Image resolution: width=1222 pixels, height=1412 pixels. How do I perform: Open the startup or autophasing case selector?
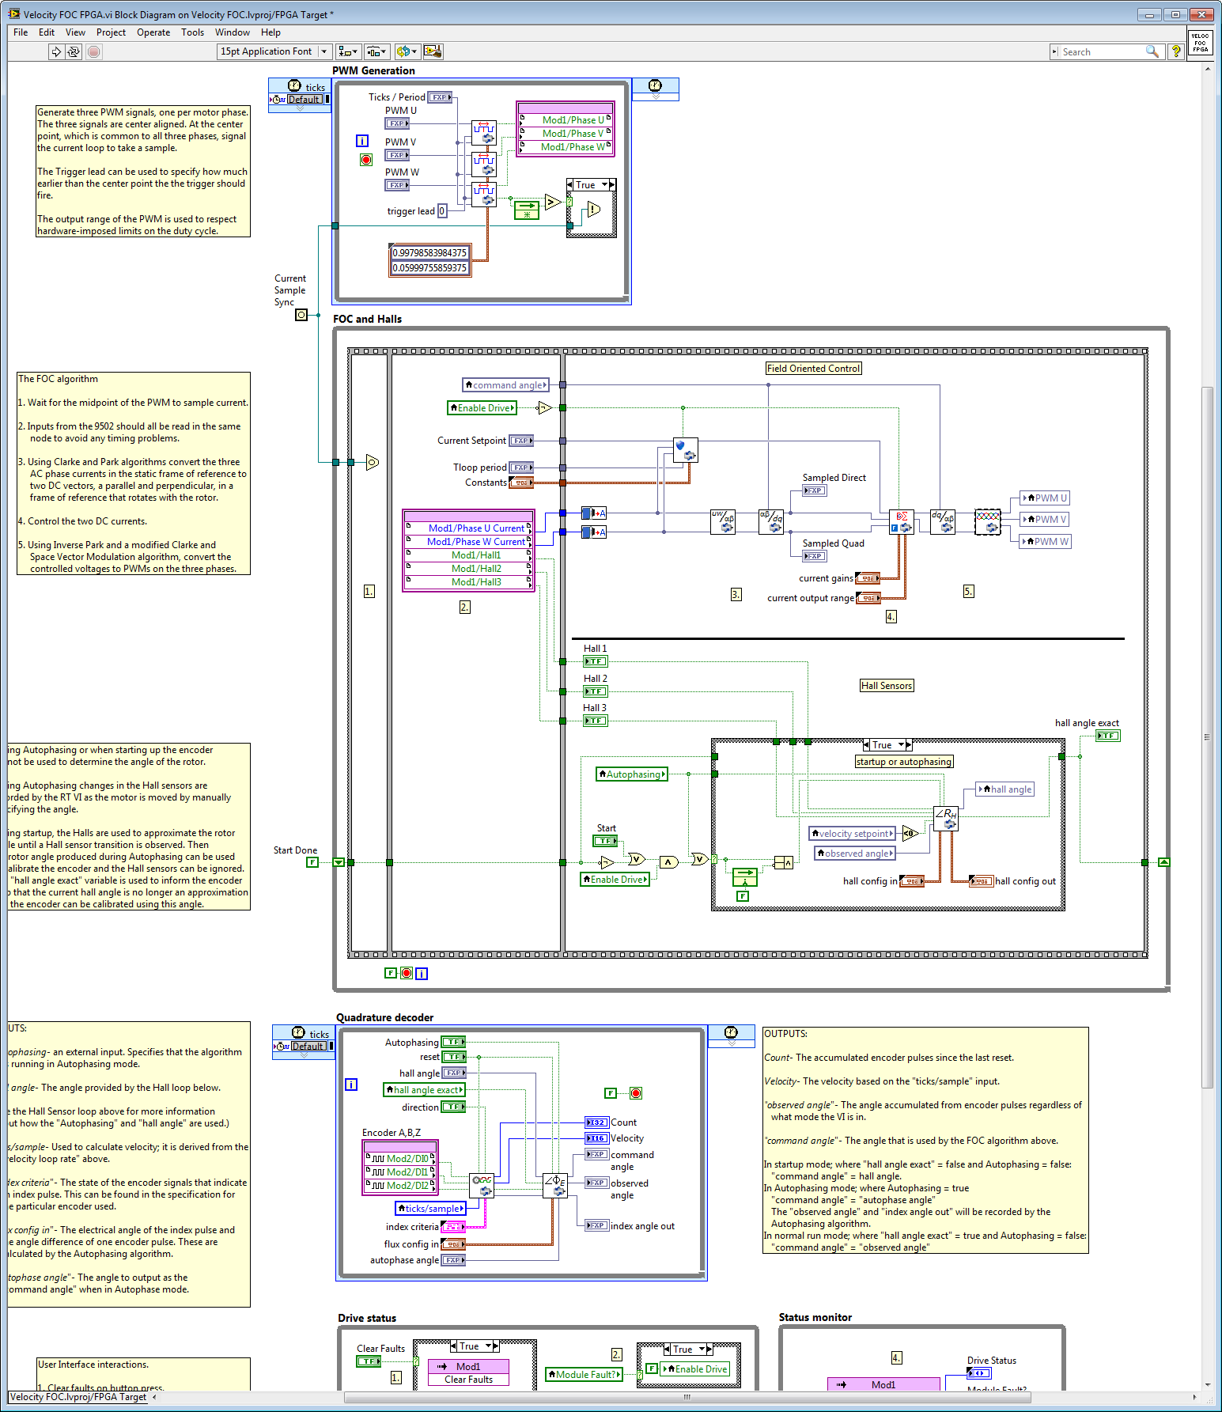point(887,744)
